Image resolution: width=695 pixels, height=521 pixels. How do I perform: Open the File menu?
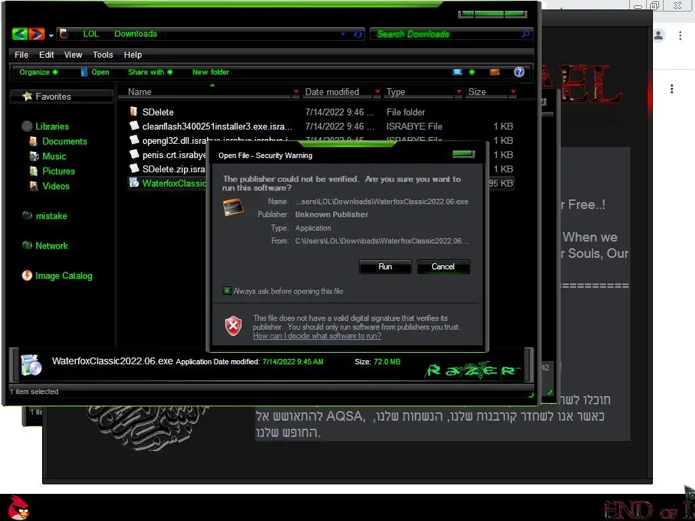[21, 54]
